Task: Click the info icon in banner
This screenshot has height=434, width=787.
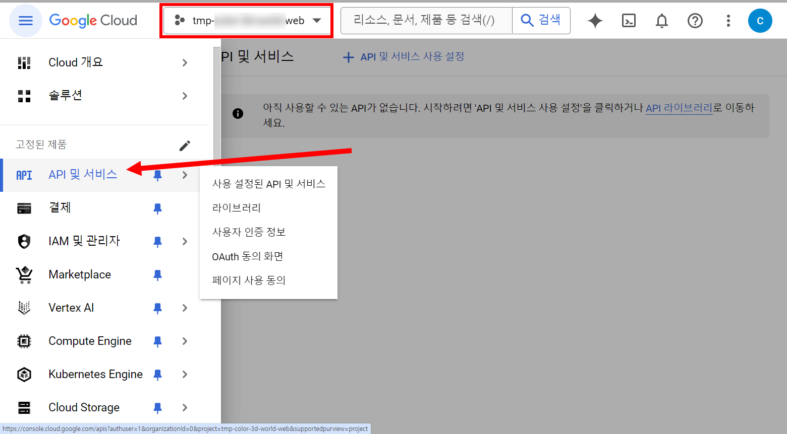Action: coord(238,113)
